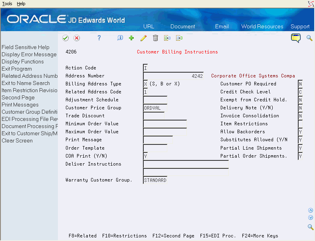Click the Warranty Customer Group field

click(x=155, y=180)
